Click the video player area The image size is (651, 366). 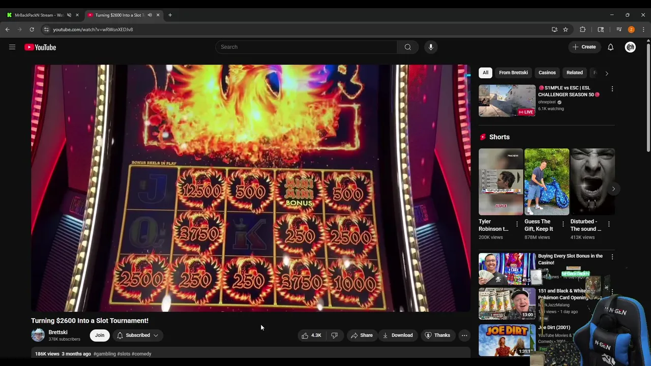coord(251,188)
